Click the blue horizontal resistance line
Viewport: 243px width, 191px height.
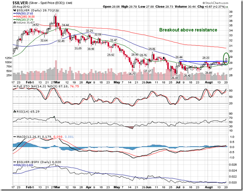click(x=200, y=61)
